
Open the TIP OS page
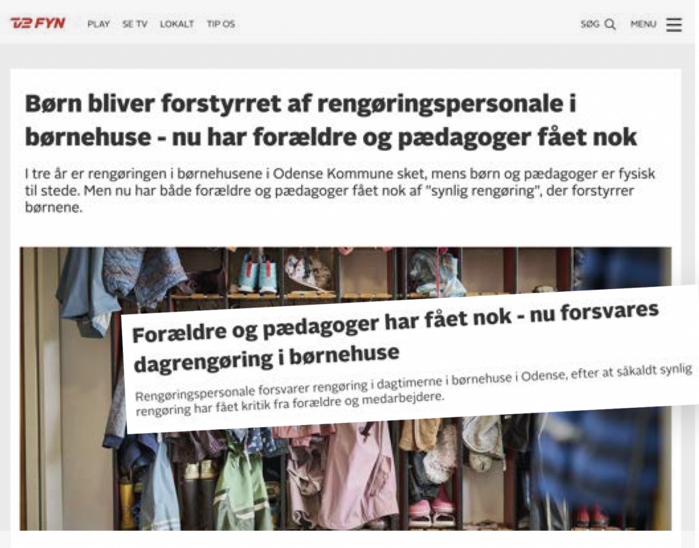220,24
